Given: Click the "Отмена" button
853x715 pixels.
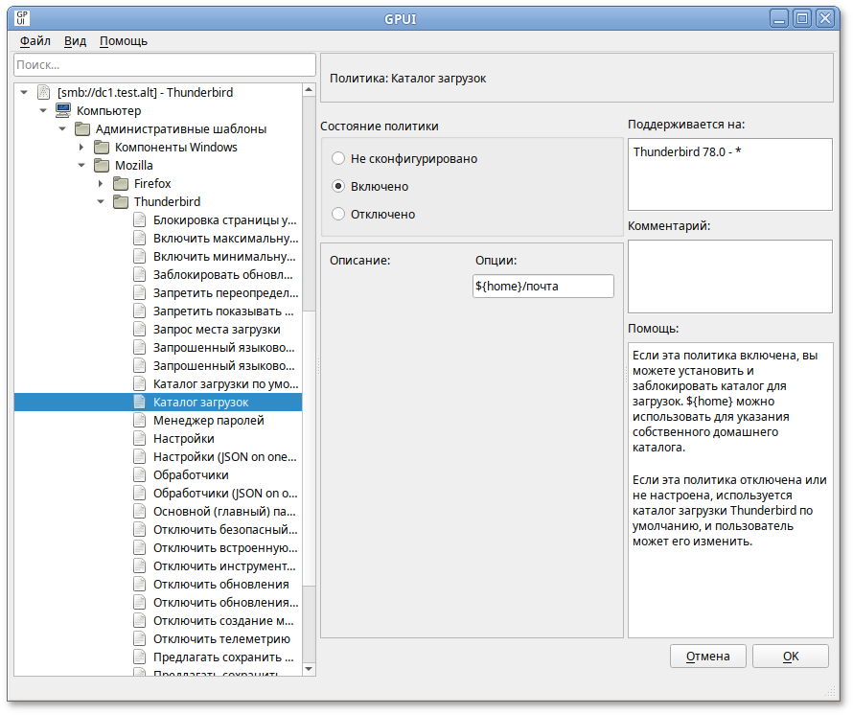Looking at the screenshot, I should point(707,656).
